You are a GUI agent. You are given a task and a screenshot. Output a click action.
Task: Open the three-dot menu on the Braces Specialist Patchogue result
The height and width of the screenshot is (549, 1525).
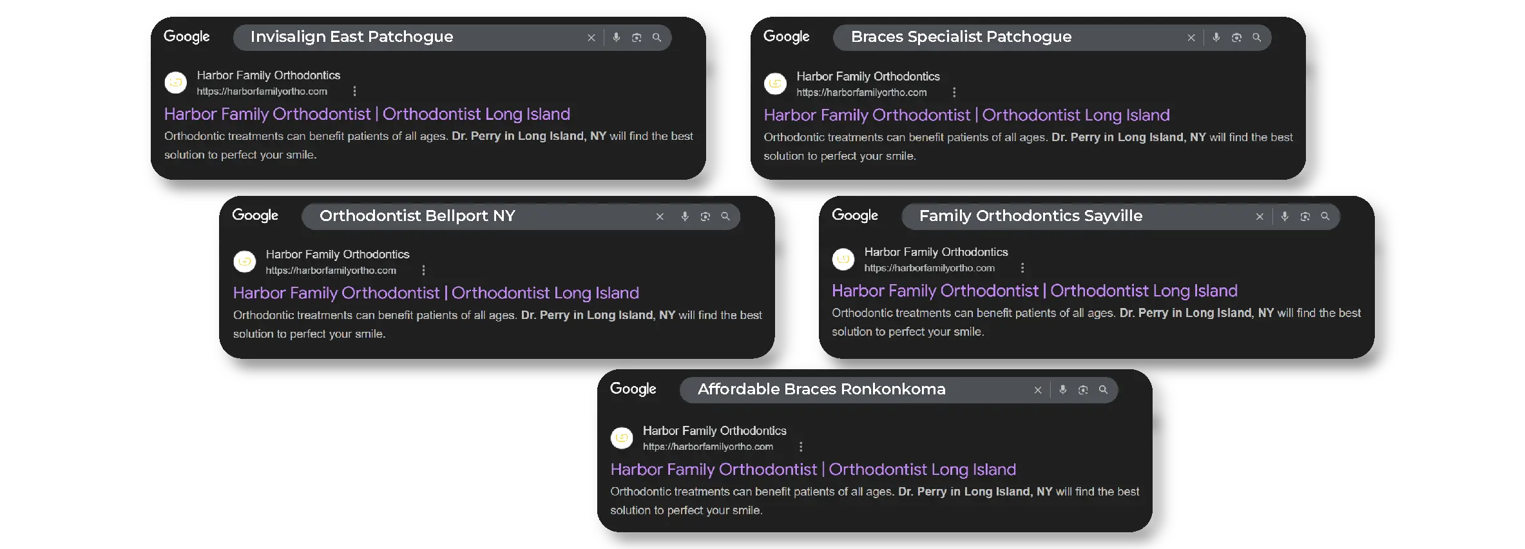coord(954,92)
